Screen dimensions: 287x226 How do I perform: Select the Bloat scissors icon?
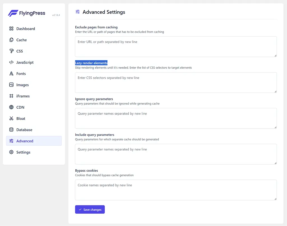point(11,118)
